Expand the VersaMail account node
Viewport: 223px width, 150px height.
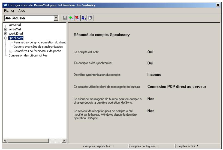click(x=5, y=29)
